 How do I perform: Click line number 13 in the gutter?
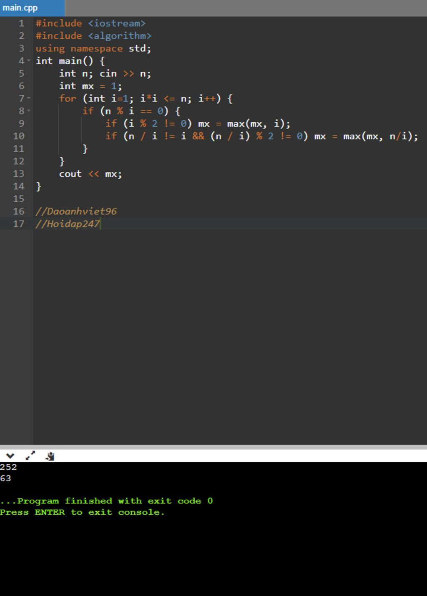(19, 174)
